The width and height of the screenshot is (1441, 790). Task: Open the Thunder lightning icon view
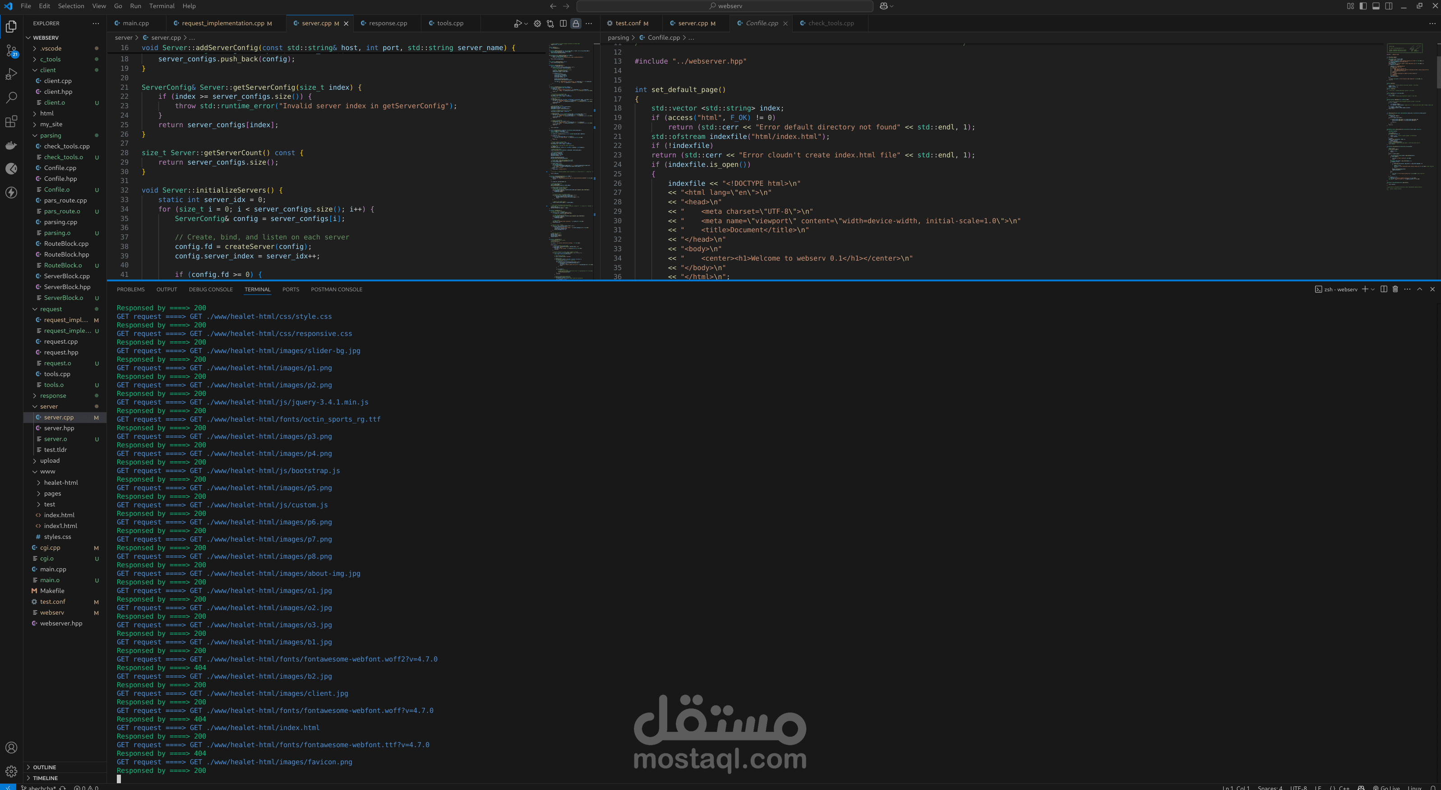[x=11, y=193]
